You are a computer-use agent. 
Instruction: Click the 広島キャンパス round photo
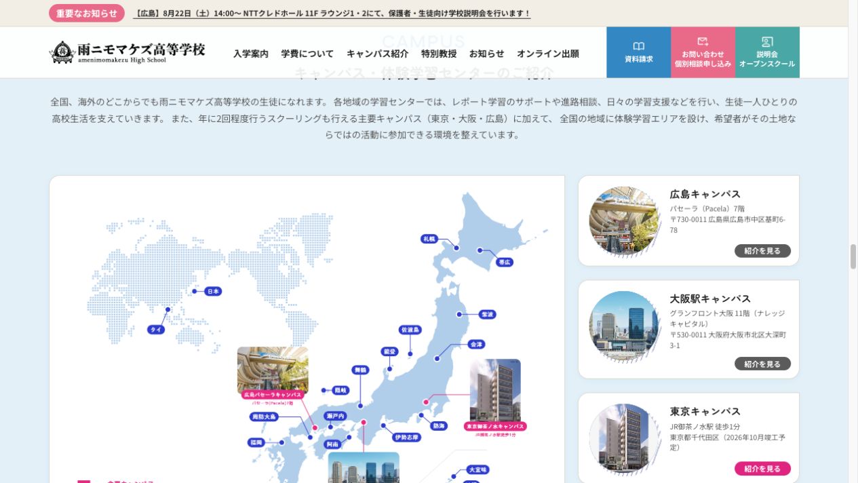coord(624,221)
